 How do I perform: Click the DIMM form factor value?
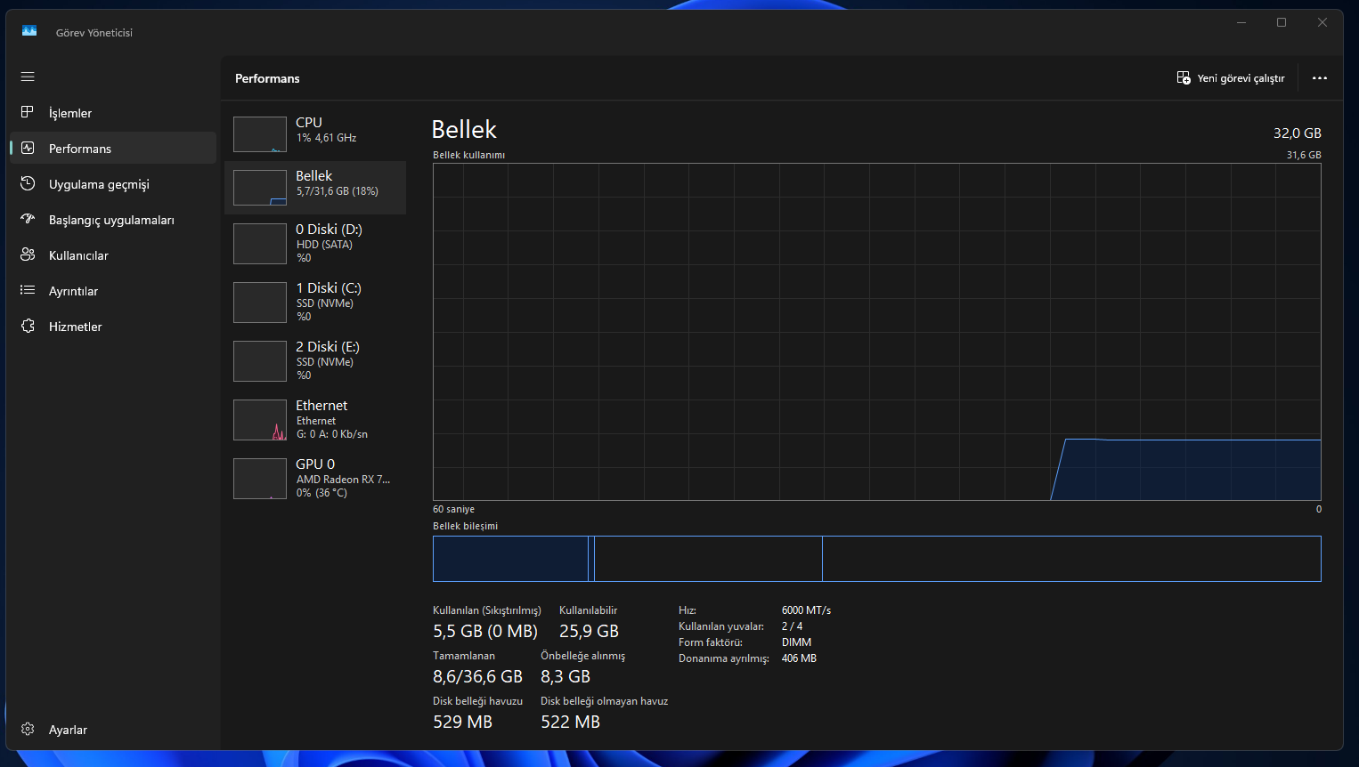pos(796,642)
